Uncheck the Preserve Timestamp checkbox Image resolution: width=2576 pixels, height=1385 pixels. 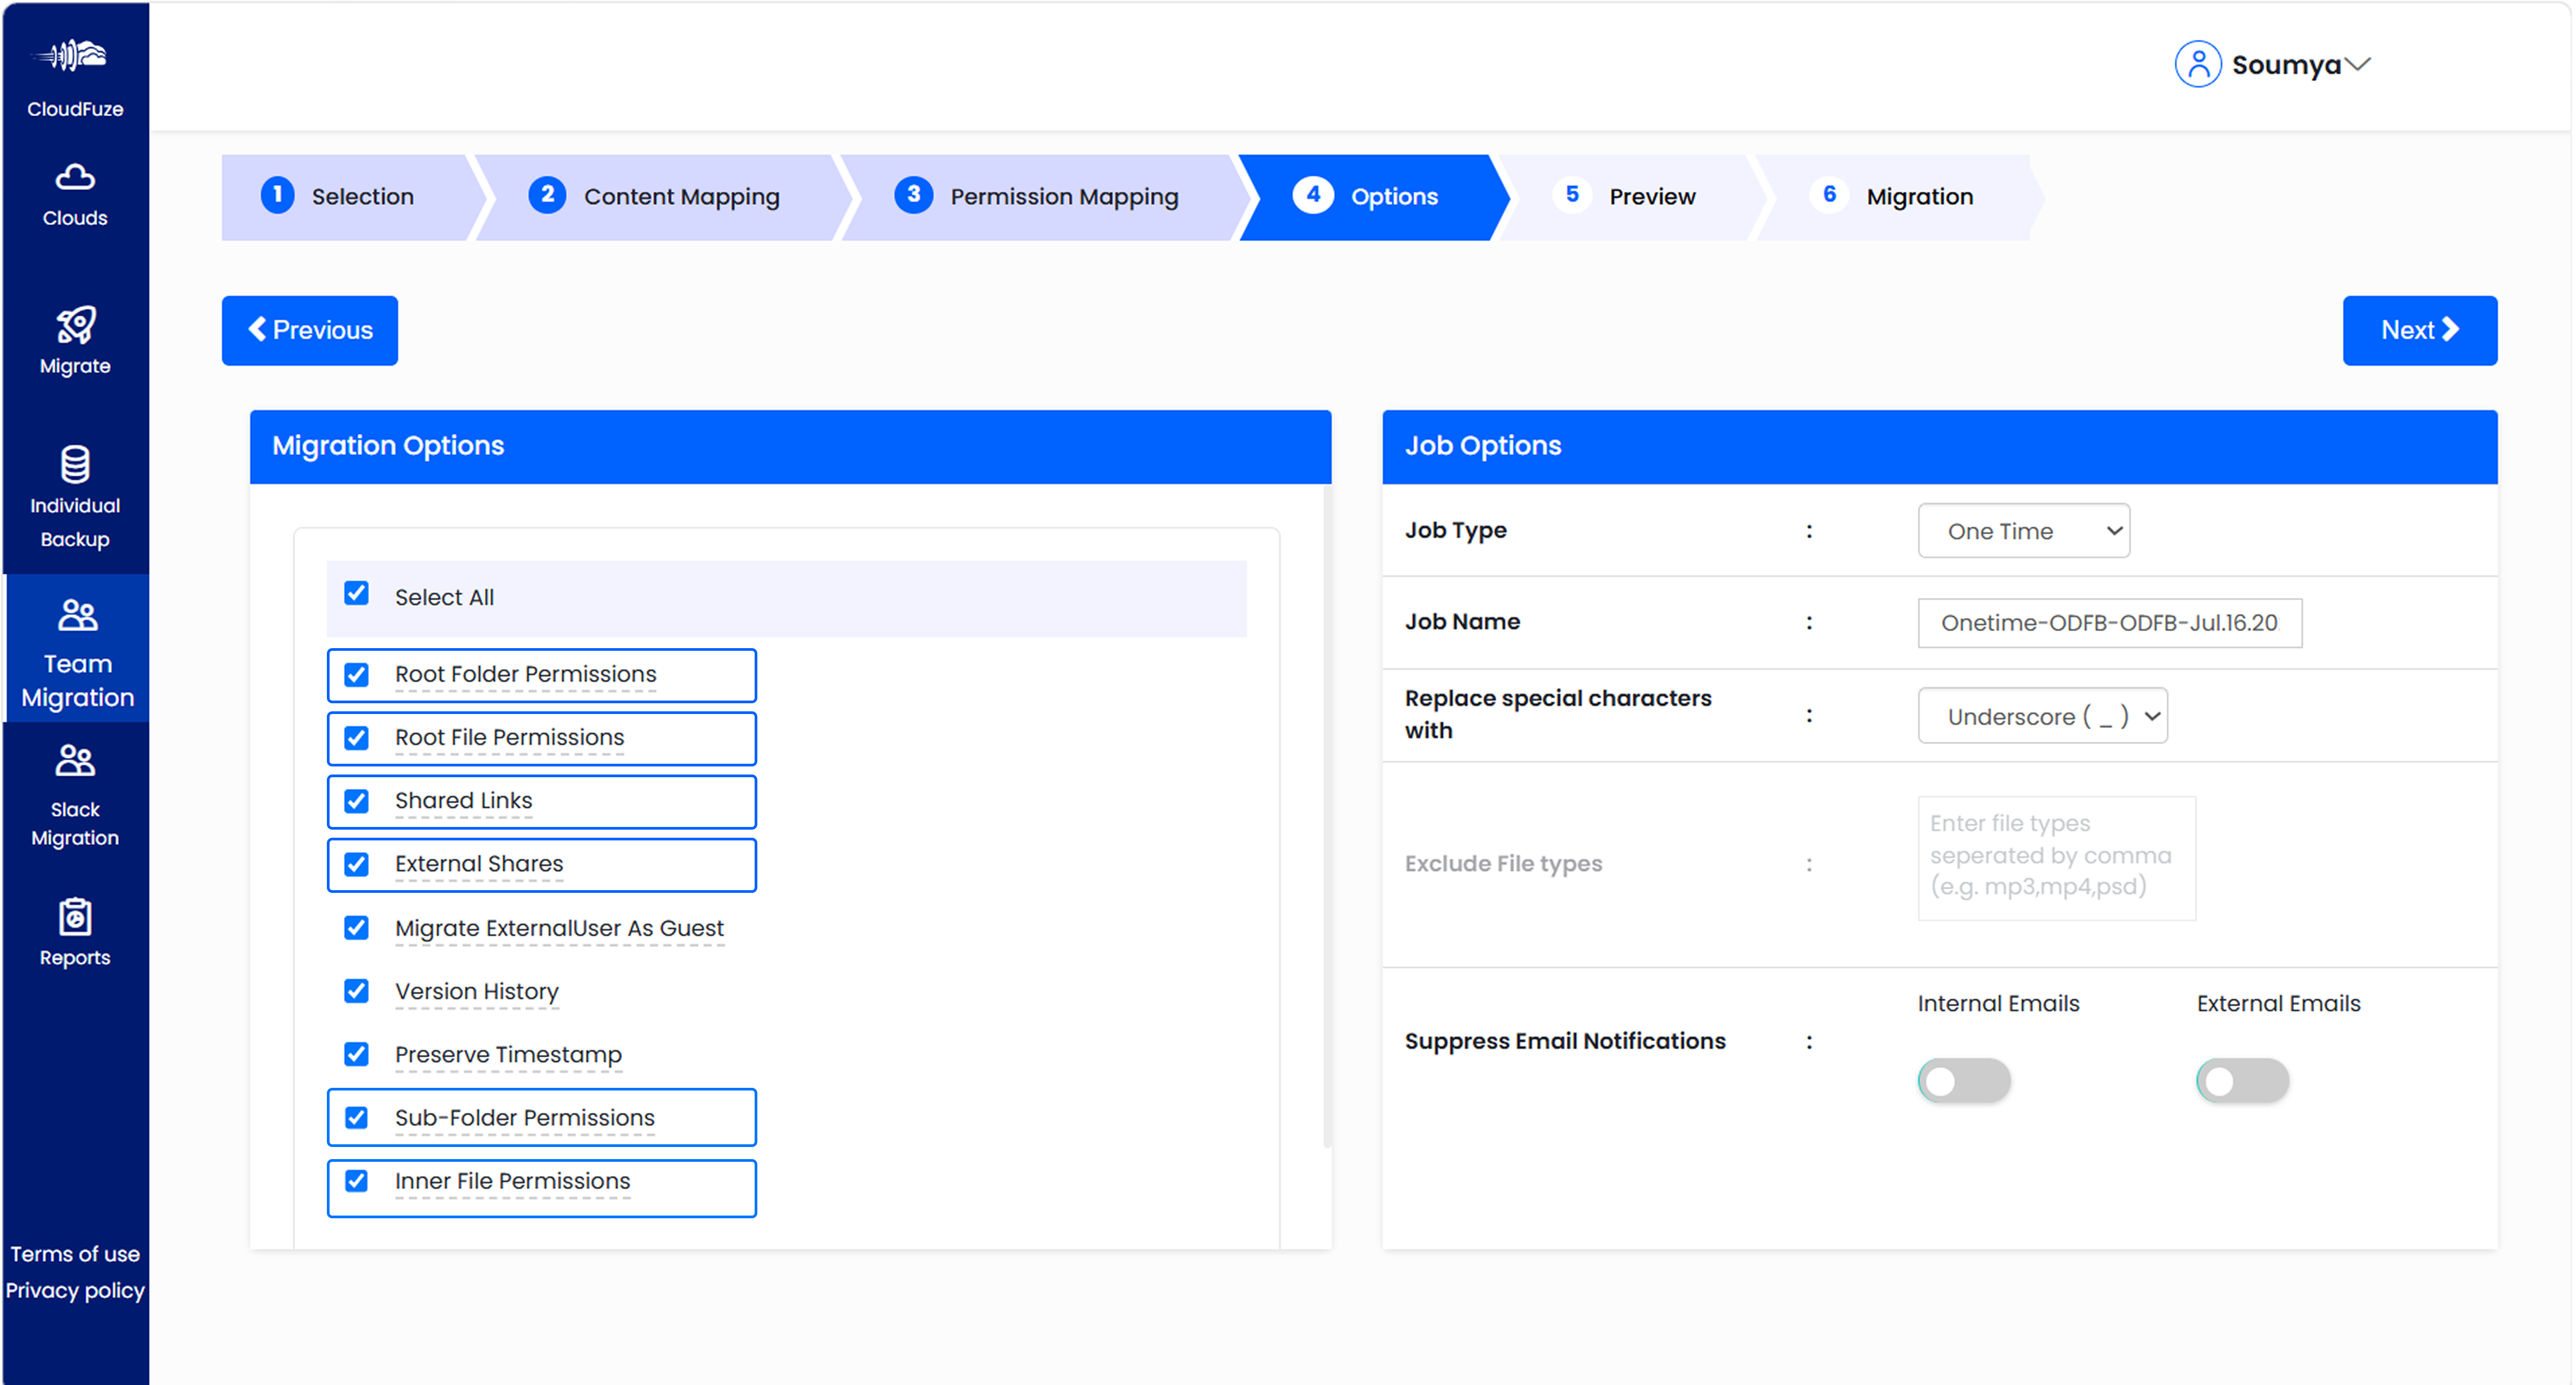click(356, 1054)
